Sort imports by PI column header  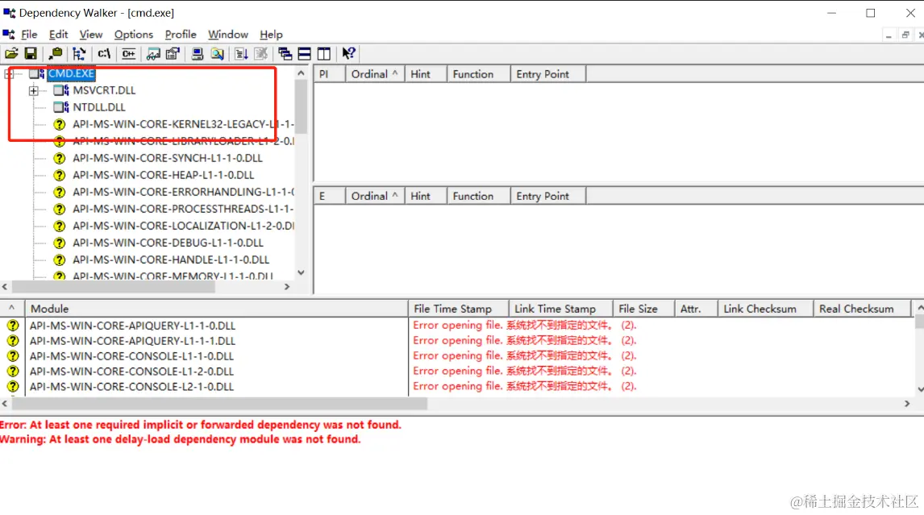[x=330, y=74]
